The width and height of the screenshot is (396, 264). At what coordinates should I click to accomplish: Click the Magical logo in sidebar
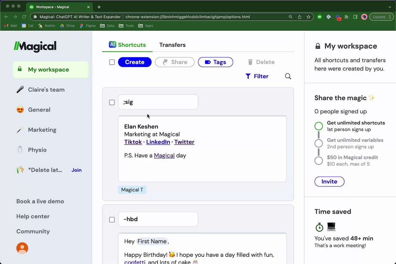click(x=35, y=46)
